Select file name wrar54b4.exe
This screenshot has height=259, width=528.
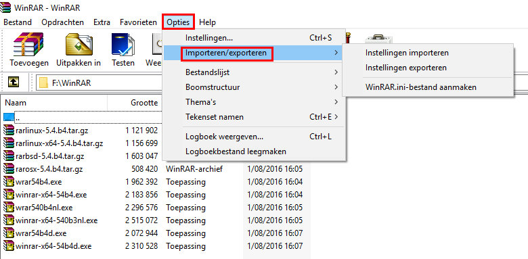point(39,182)
